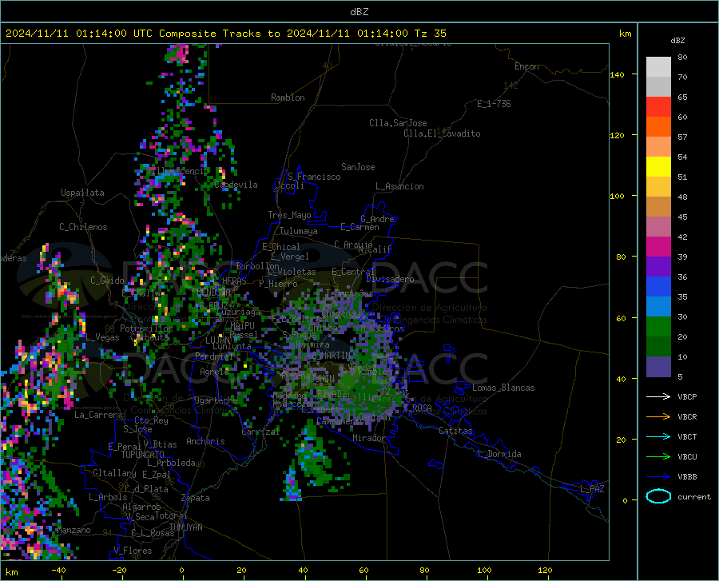
Task: Click the La_Carrera place label
Action: point(98,415)
